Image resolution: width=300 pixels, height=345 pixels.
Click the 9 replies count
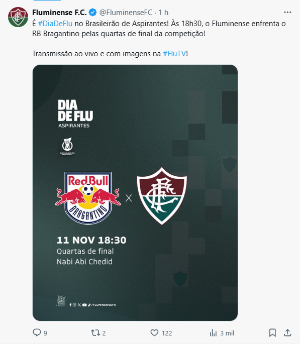point(45,333)
